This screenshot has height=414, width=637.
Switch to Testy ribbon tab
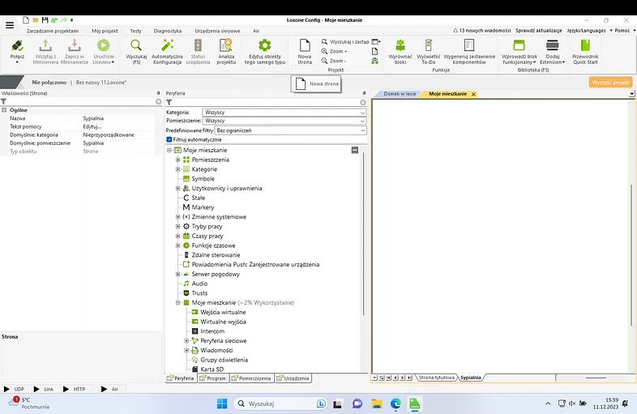(135, 31)
